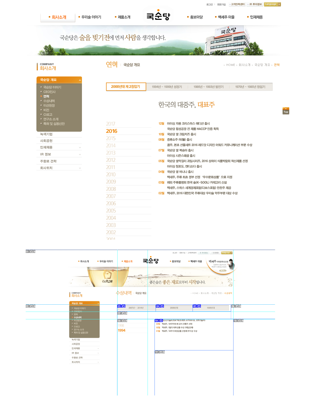Select year 2017 in the history list
Viewport: 316px width, 415px height.
pyautogui.click(x=111, y=124)
